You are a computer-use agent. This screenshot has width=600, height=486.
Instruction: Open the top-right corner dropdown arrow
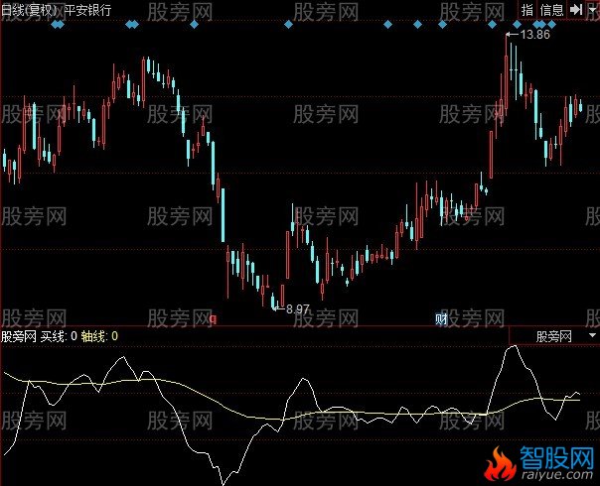(x=592, y=10)
